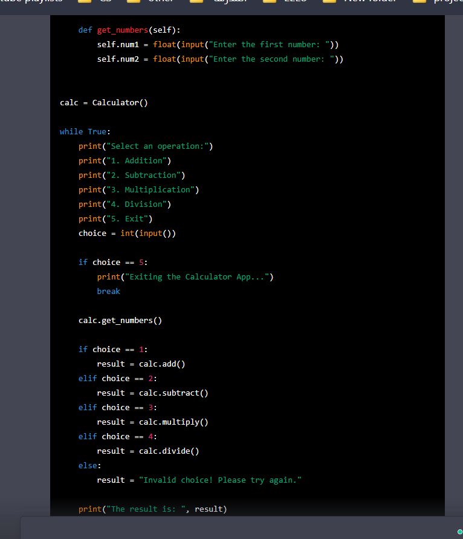Click the 'choice = int(input())' line
The width and height of the screenshot is (463, 539).
pos(127,234)
